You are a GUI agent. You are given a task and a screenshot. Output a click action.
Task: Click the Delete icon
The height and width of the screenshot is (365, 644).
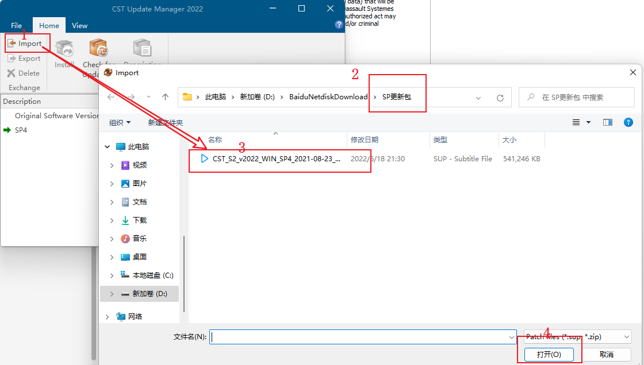(24, 73)
